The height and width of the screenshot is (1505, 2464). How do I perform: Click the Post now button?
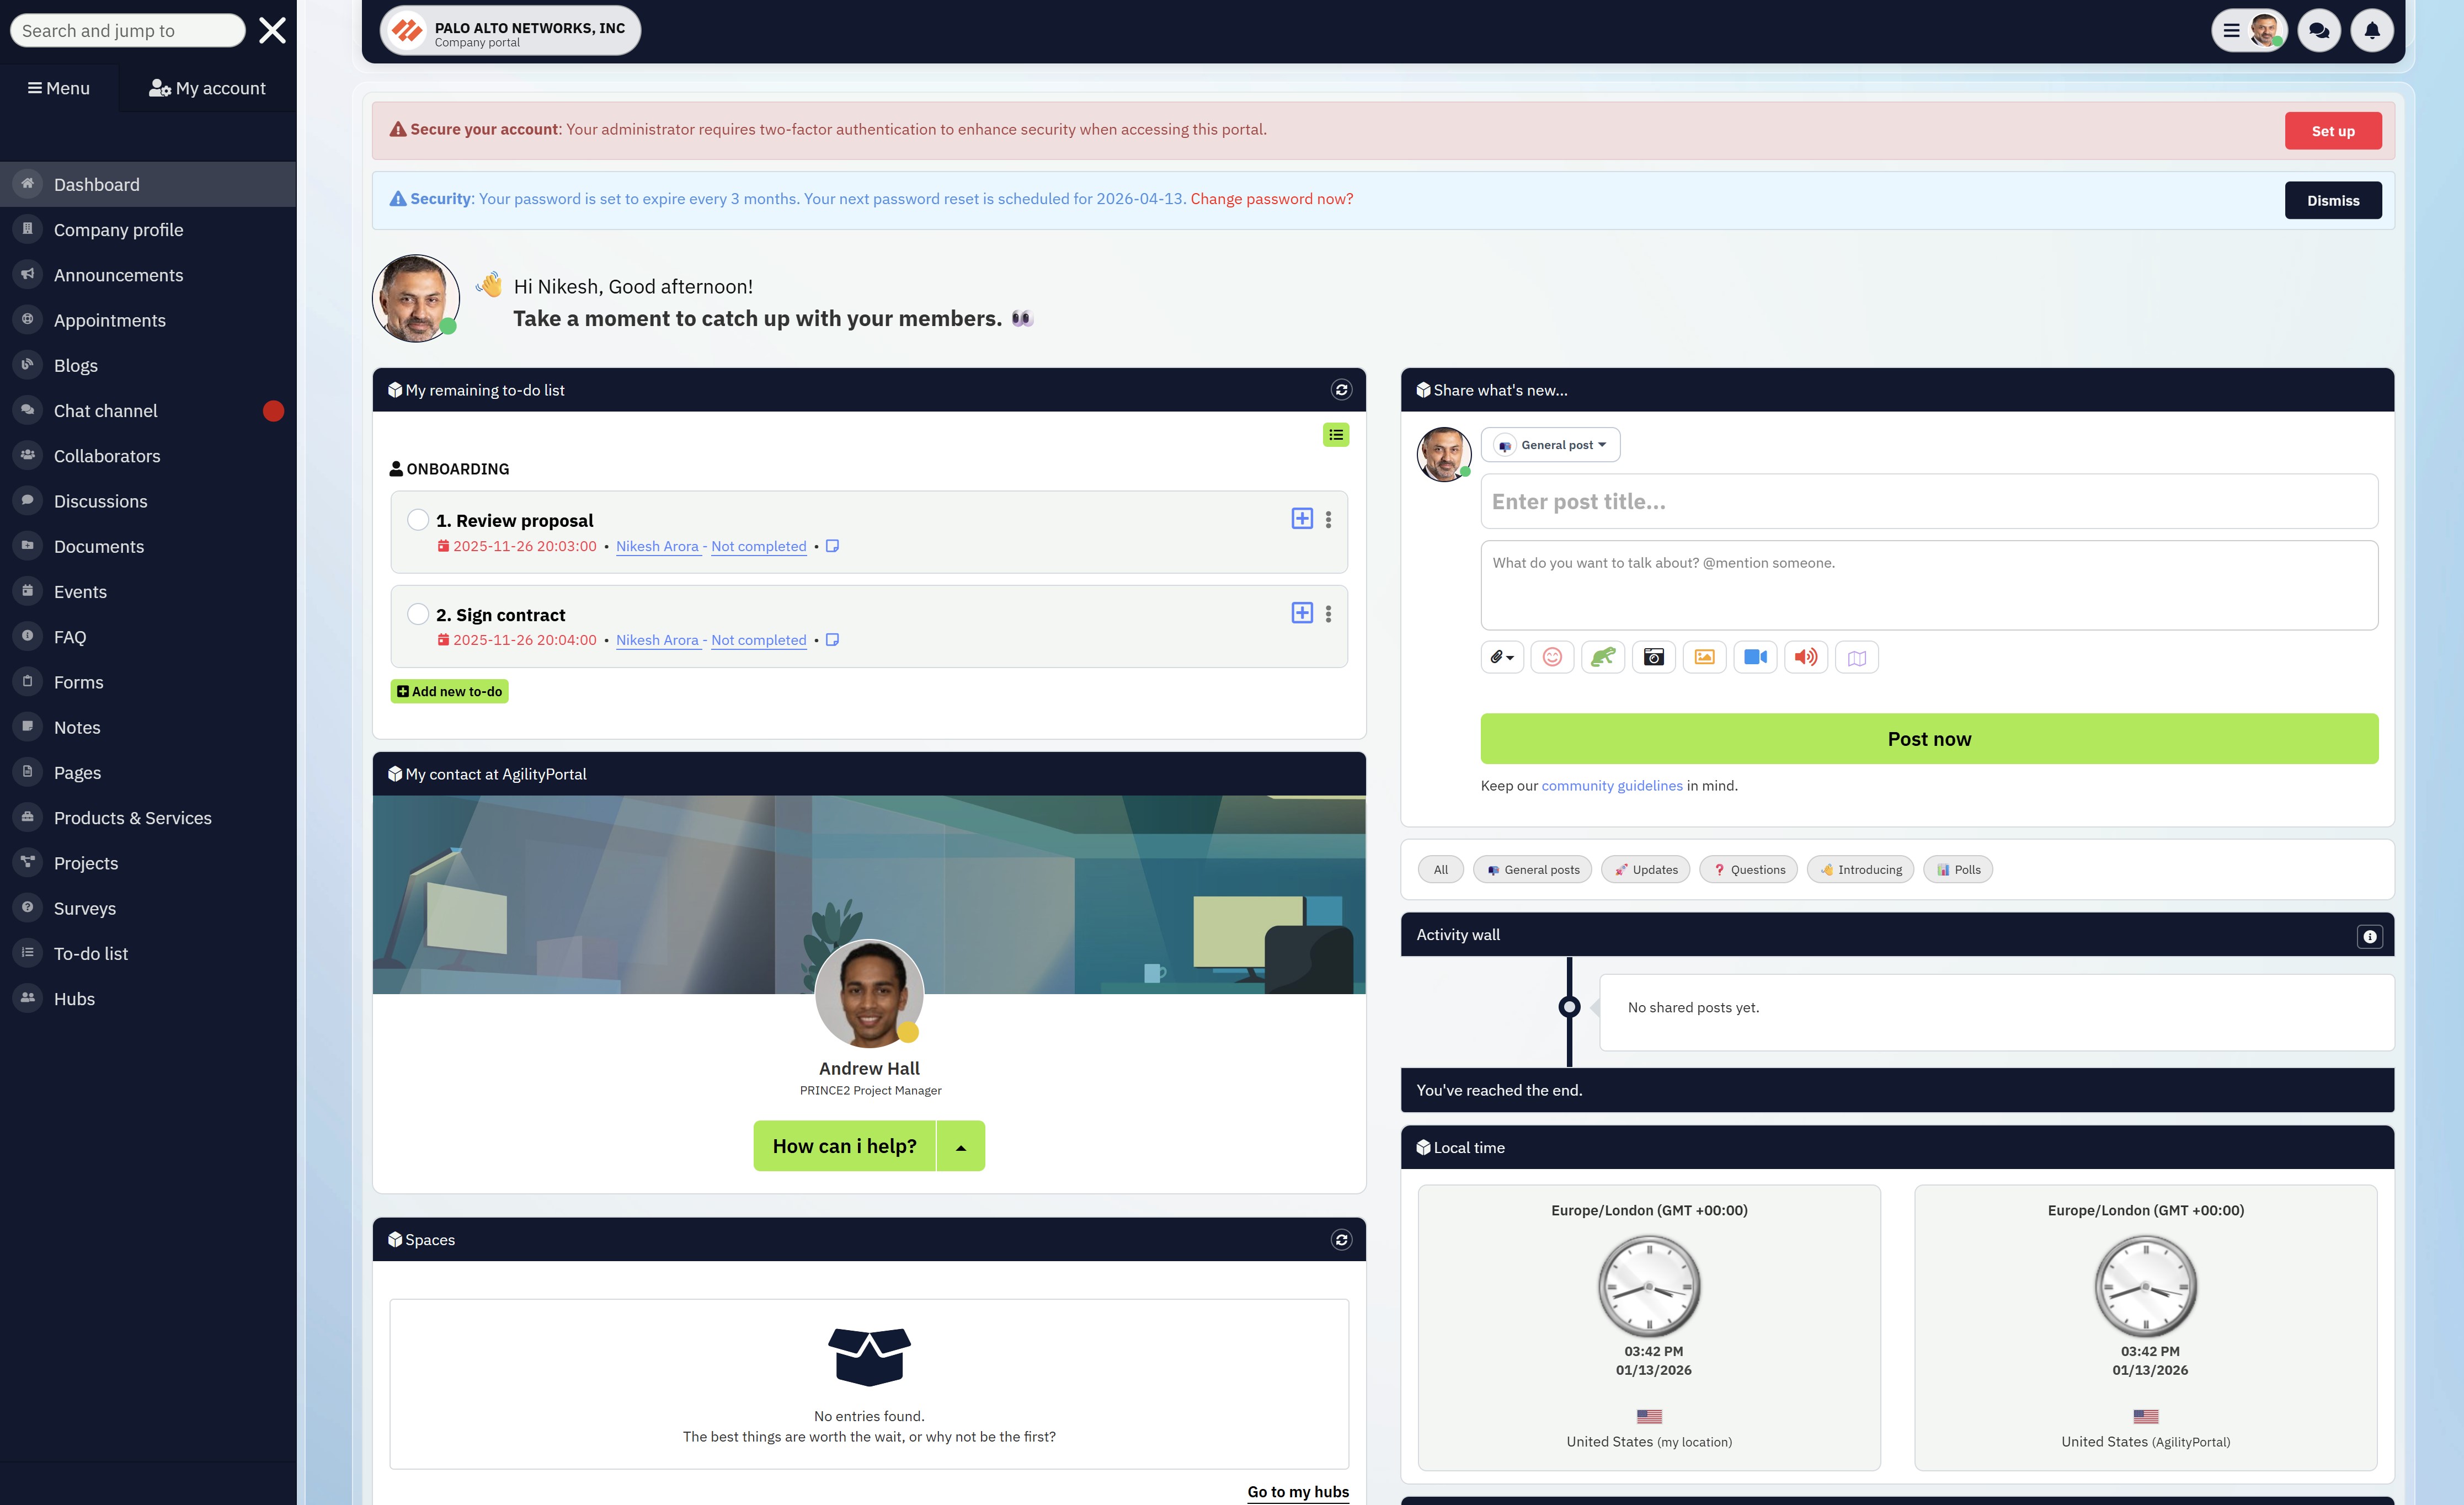1928,738
